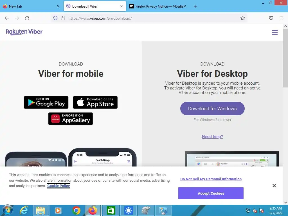The image size is (288, 216).
Task: Click the muted volume tray icon
Action: [x=255, y=210]
